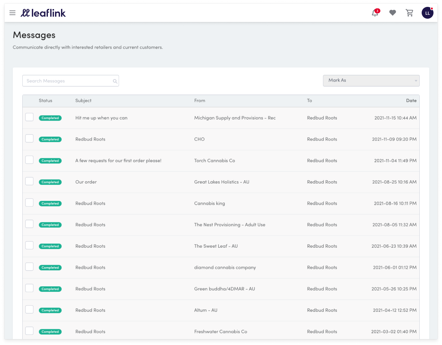This screenshot has height=345, width=442.
Task: Click date '2021-08-05 11:32 AM'
Action: tap(394, 225)
